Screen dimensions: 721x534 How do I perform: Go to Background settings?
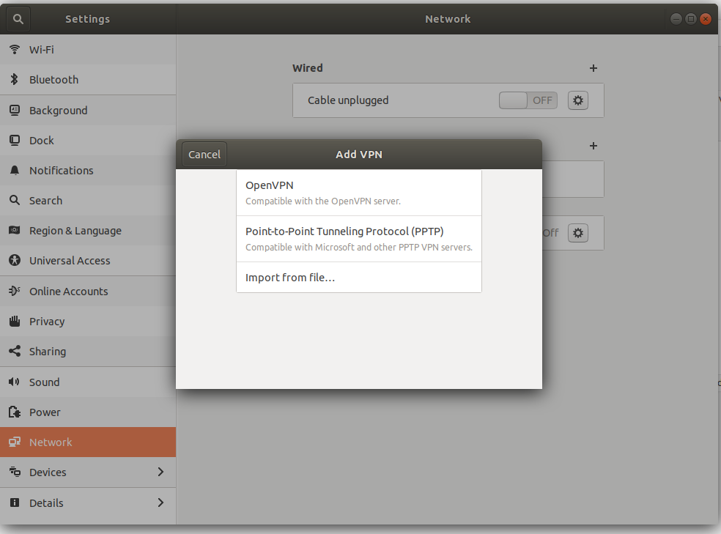(88, 111)
